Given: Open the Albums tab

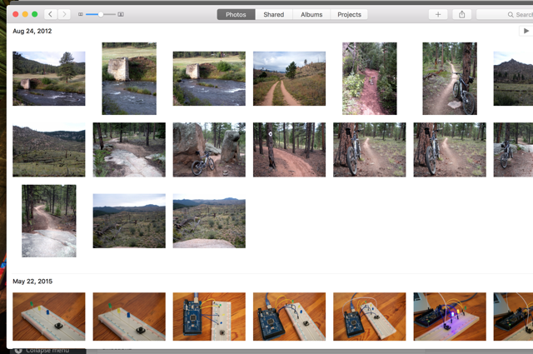Looking at the screenshot, I should [x=311, y=15].
